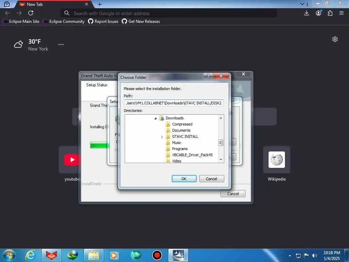Open the YouTube shortcut tile
The width and height of the screenshot is (349, 262).
point(70,160)
